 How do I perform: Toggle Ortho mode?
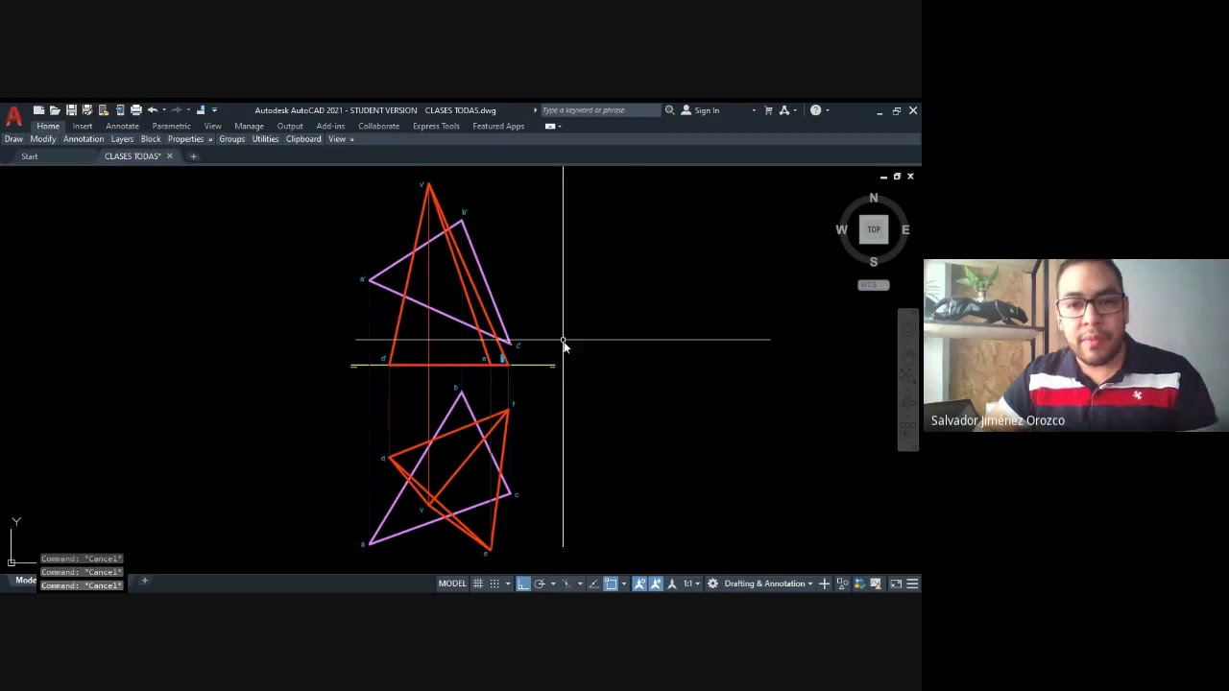523,584
